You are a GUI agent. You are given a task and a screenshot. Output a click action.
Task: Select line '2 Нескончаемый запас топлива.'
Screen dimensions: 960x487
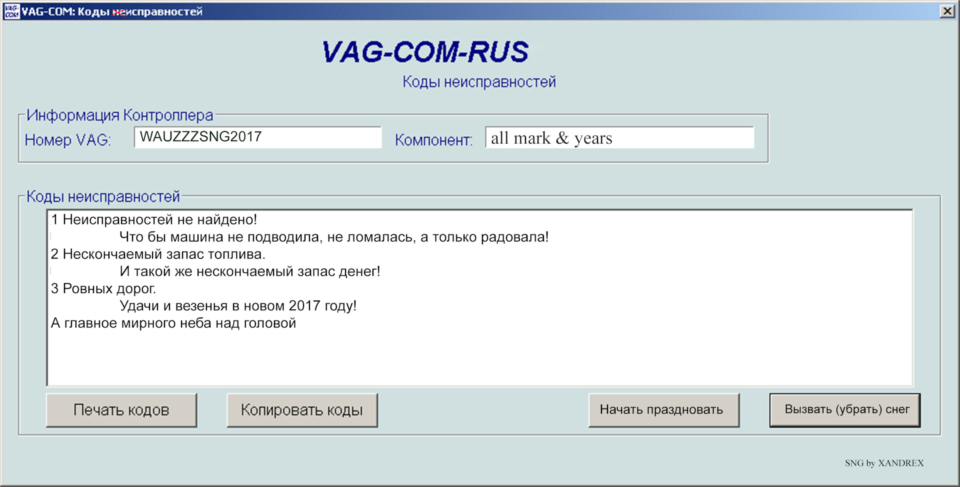pos(158,254)
